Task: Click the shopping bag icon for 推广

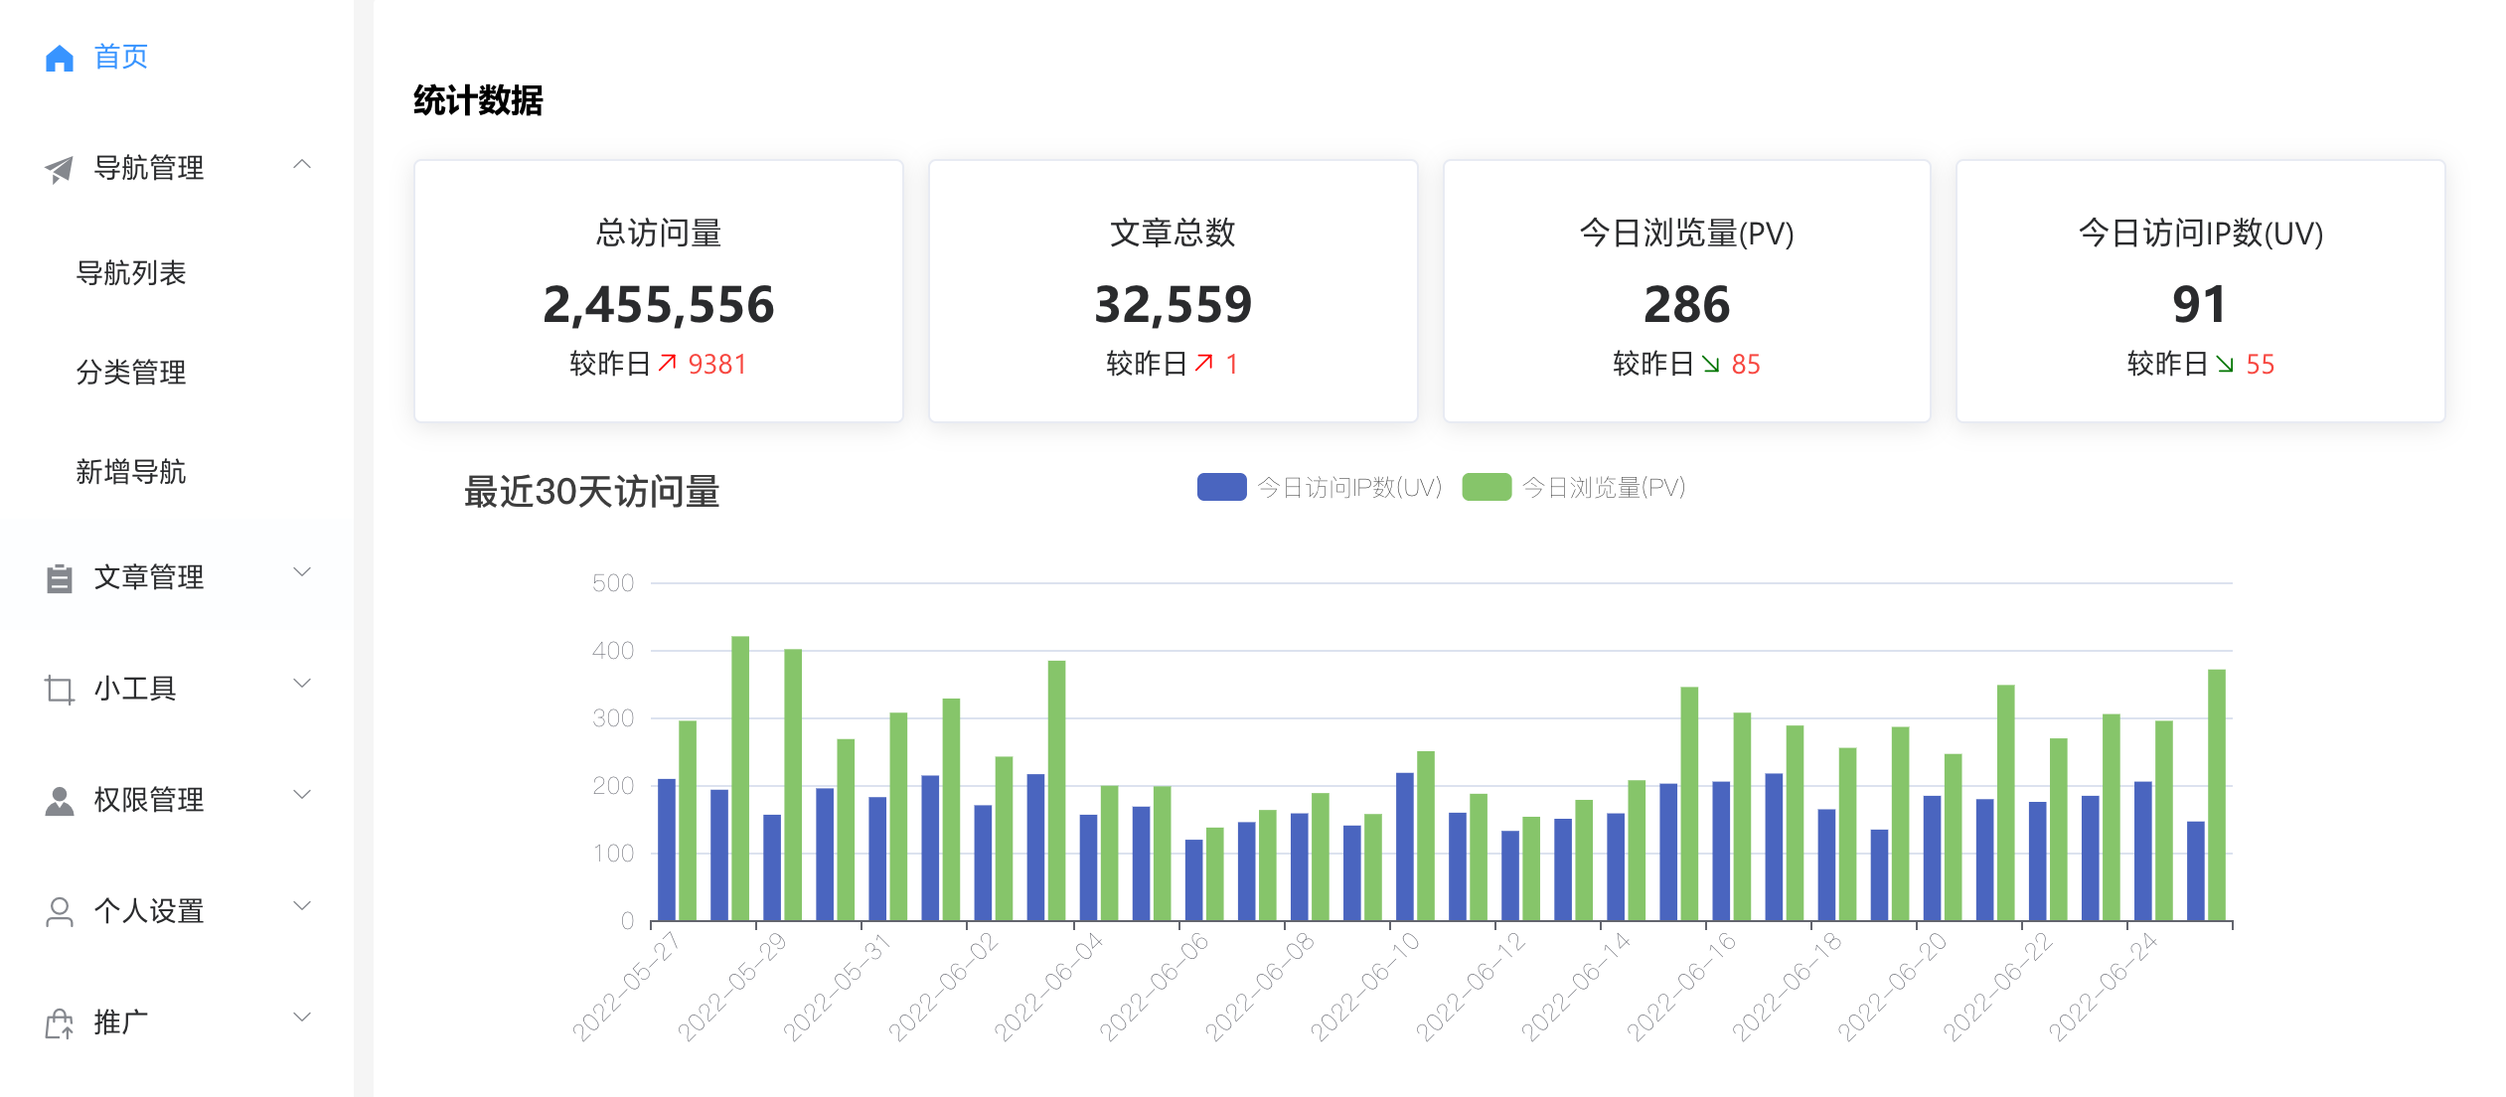Action: (60, 1022)
